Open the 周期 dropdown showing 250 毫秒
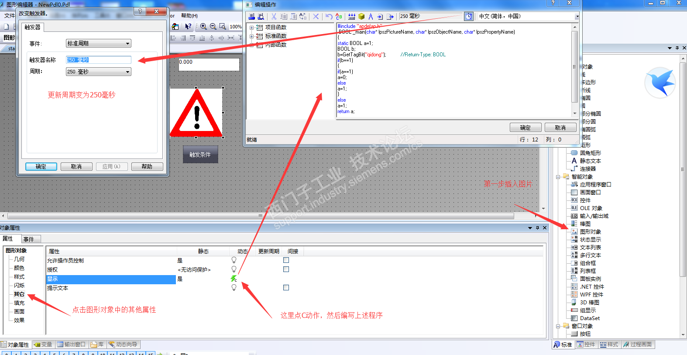Screen dimensions: 687x355 98,72
